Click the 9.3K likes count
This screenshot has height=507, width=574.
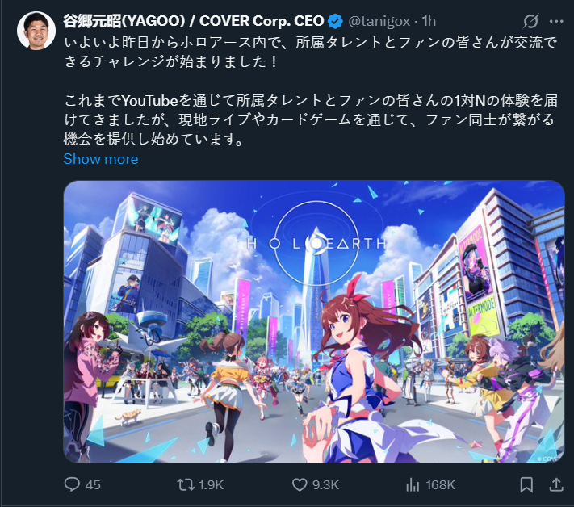[x=325, y=484]
